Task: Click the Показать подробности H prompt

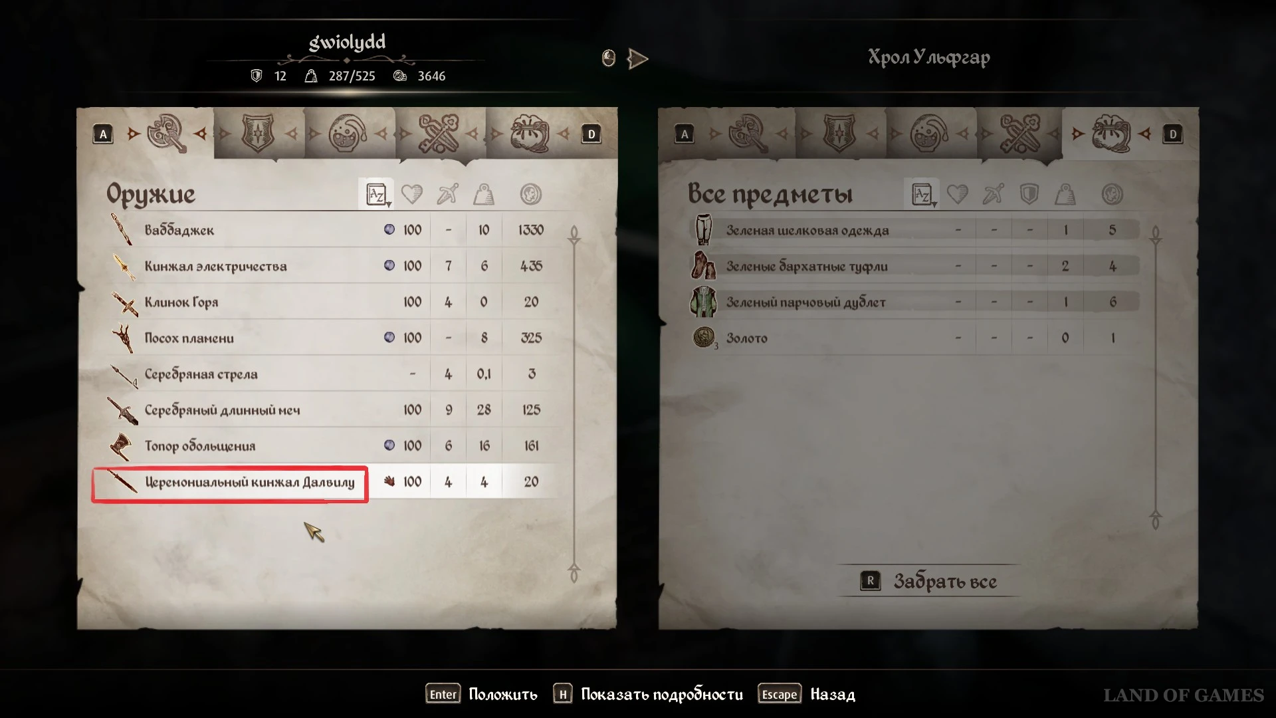Action: click(649, 694)
